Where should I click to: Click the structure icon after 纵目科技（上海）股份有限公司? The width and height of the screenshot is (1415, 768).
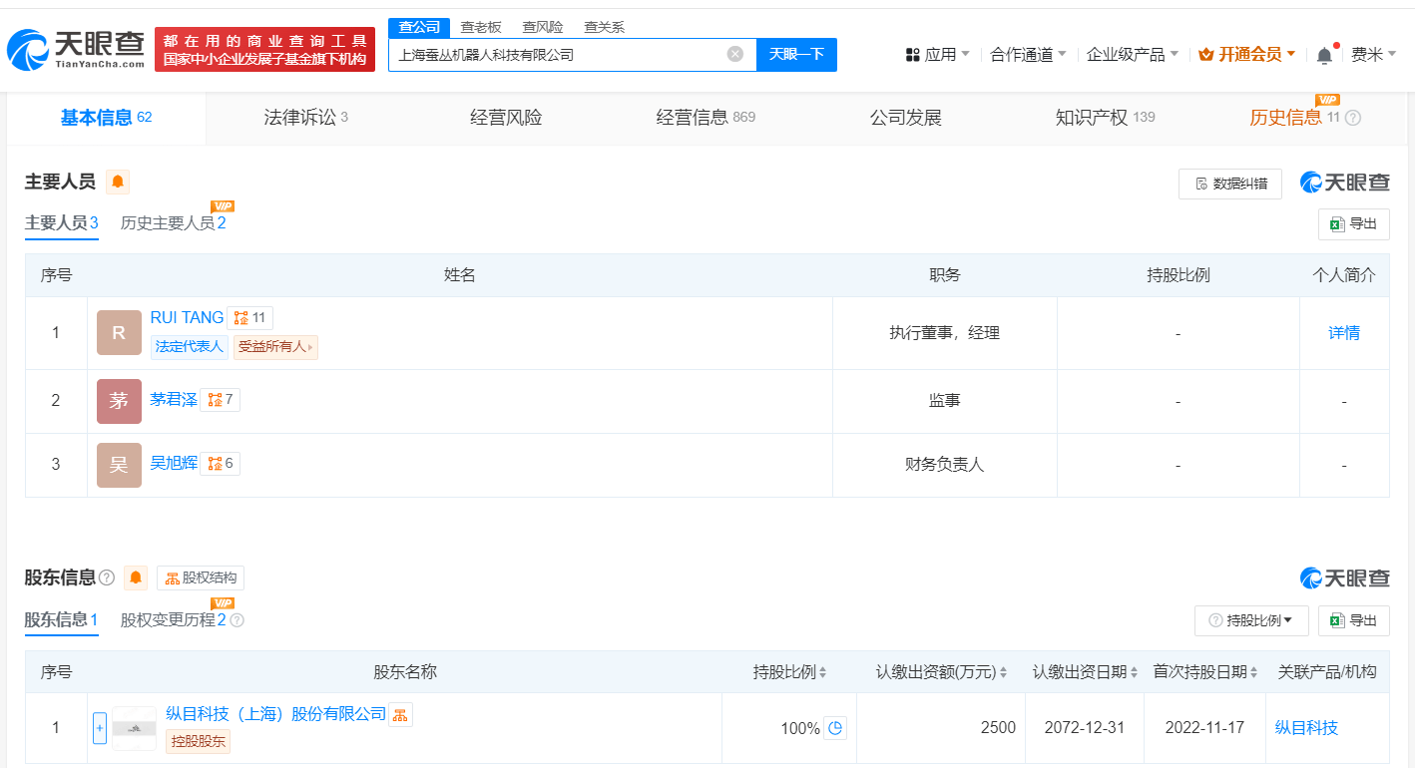400,714
